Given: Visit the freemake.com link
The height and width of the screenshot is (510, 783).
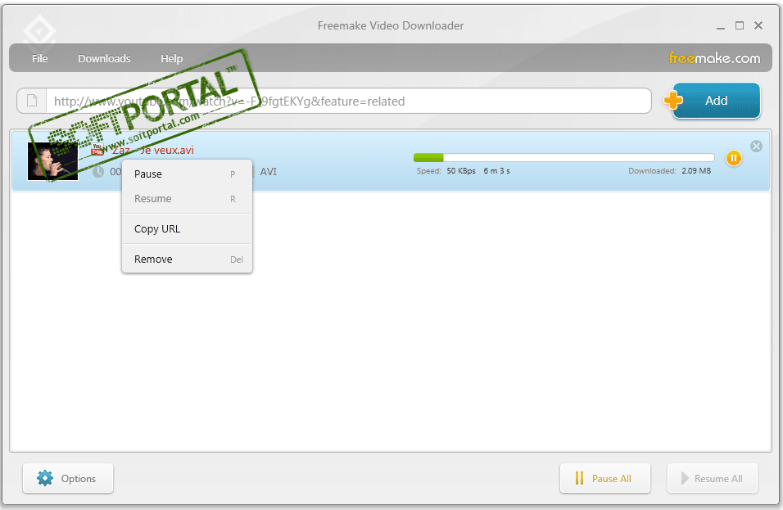Looking at the screenshot, I should [714, 58].
